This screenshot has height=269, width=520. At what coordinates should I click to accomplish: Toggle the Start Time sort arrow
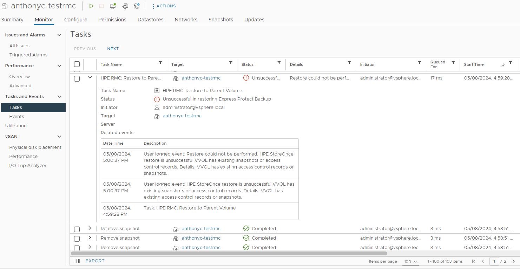503,64
